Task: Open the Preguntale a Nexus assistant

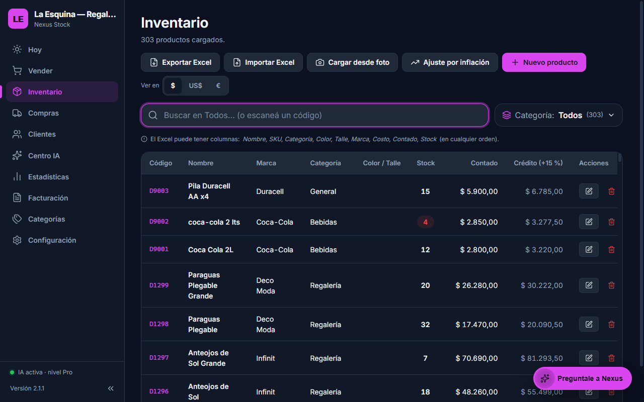Action: coord(583,378)
